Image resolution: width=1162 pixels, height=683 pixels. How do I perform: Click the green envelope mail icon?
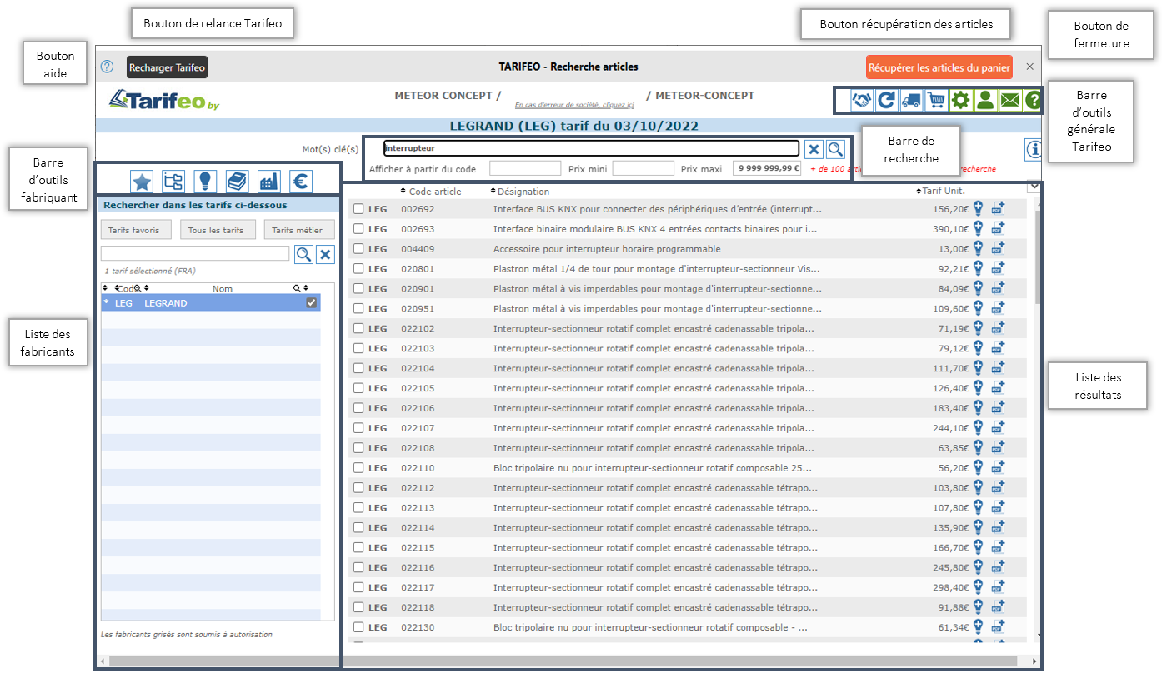(1009, 100)
